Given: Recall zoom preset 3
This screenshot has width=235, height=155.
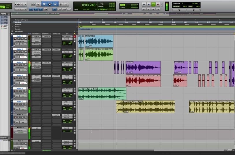Looking at the screenshot, I should (20, 9).
